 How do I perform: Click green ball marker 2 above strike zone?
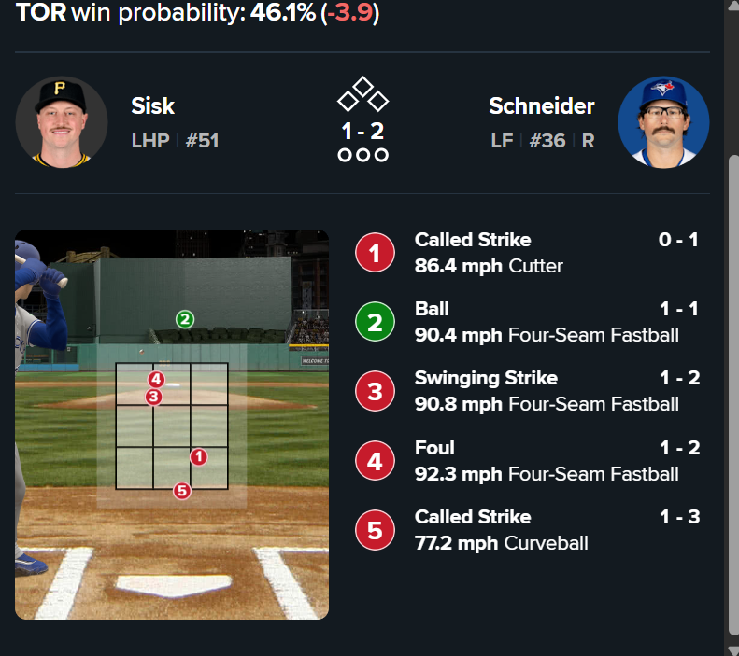point(185,319)
